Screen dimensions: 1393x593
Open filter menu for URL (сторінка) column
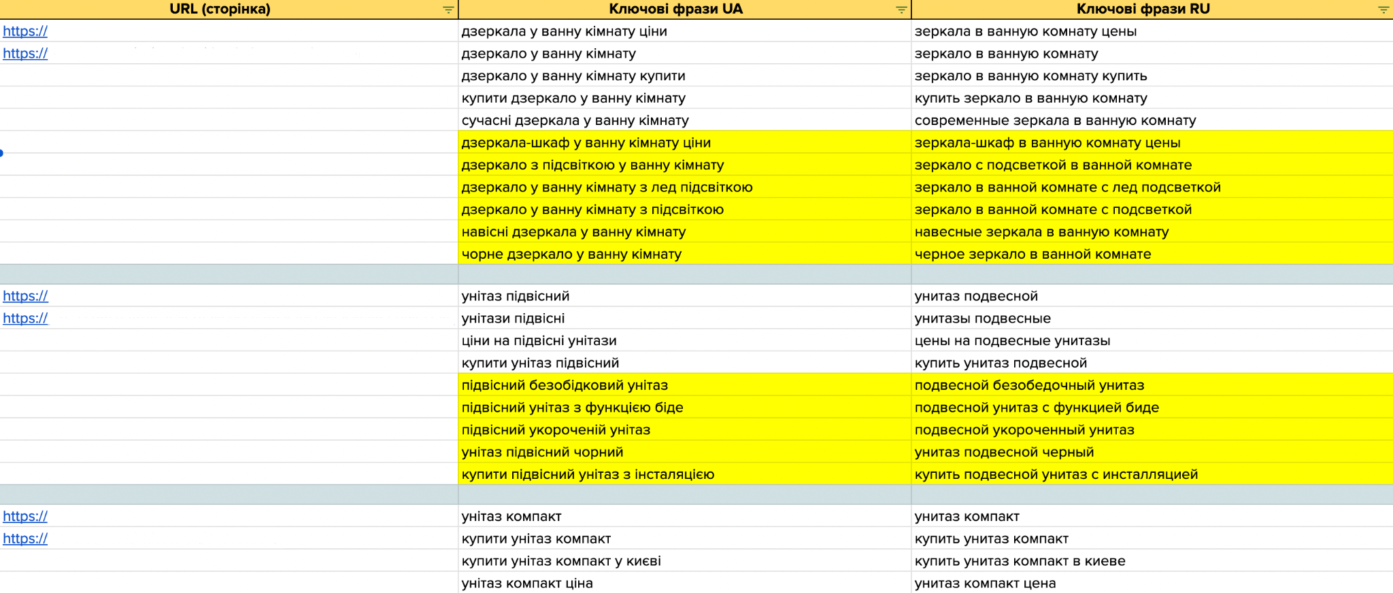click(448, 10)
